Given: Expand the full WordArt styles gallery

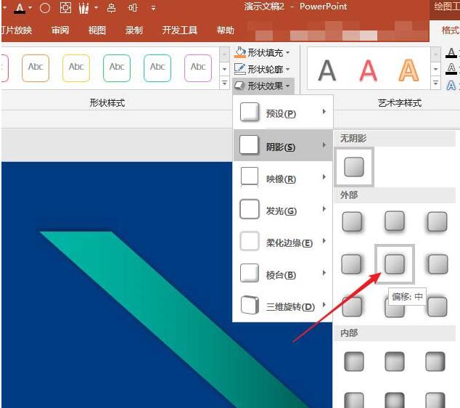Looking at the screenshot, I should click(x=435, y=83).
